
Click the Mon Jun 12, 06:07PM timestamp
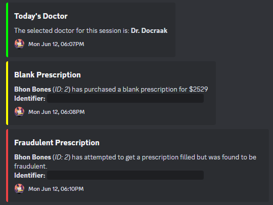56,44
